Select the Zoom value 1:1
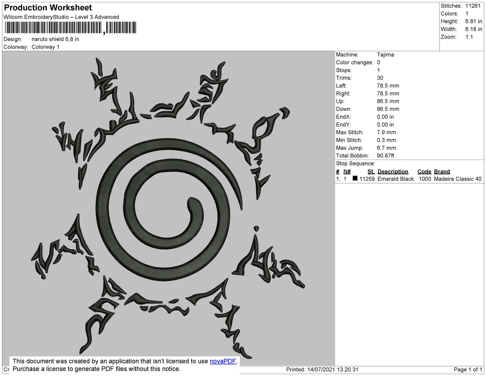Viewport: 486px width, 376px height. 469,37
